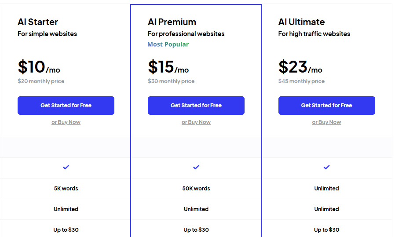Click the AI Starter plan heading

(38, 22)
